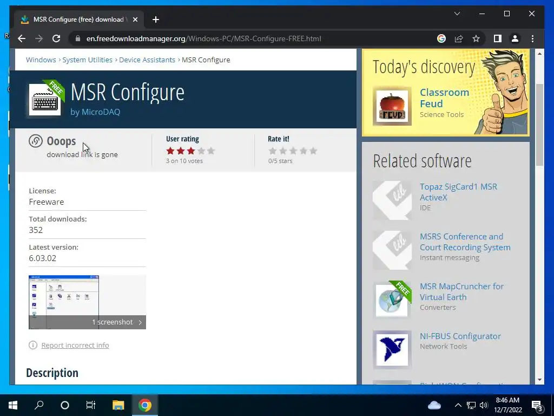Open the Classroom Feud link
Screen dimensions: 554x416
click(445, 98)
